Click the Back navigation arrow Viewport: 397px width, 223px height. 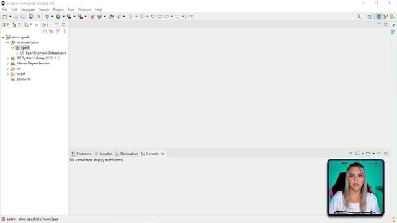pyautogui.click(x=166, y=17)
